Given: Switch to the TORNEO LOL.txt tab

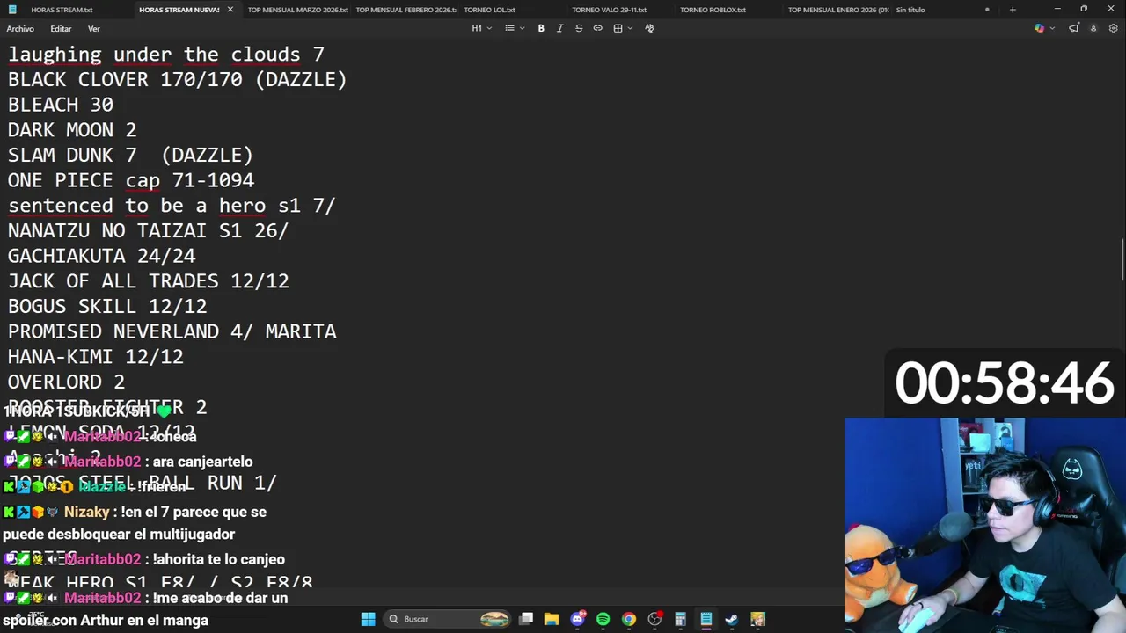Looking at the screenshot, I should point(490,10).
